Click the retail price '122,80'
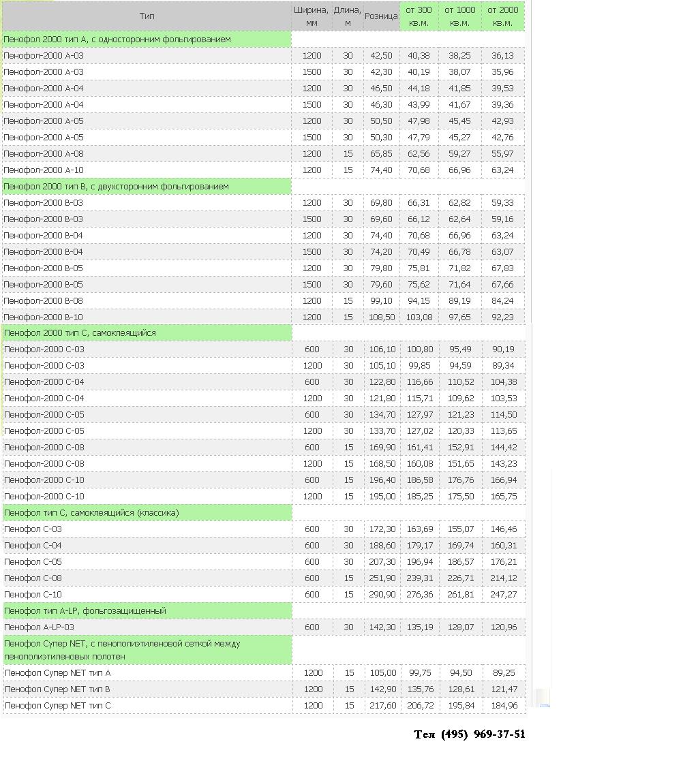698x763 pixels. (x=382, y=382)
